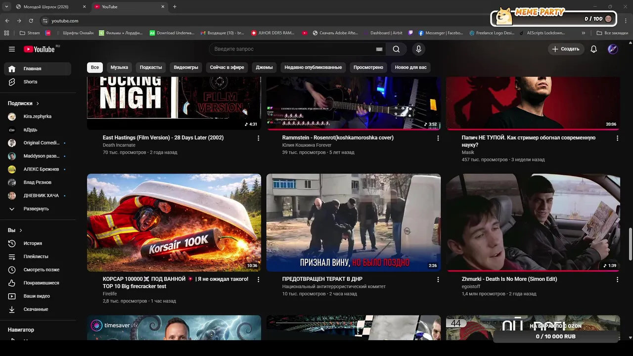Open options menu for ПРЕДОТВРАЩЕН ТЕРАКТ video
The image size is (633, 356).
click(438, 280)
